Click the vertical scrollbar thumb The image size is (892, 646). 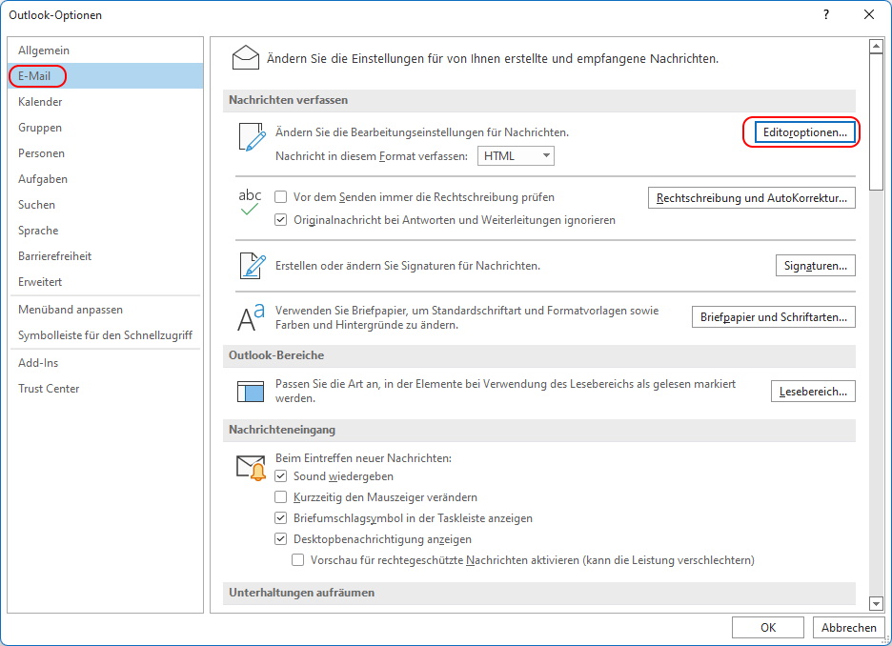click(x=876, y=122)
